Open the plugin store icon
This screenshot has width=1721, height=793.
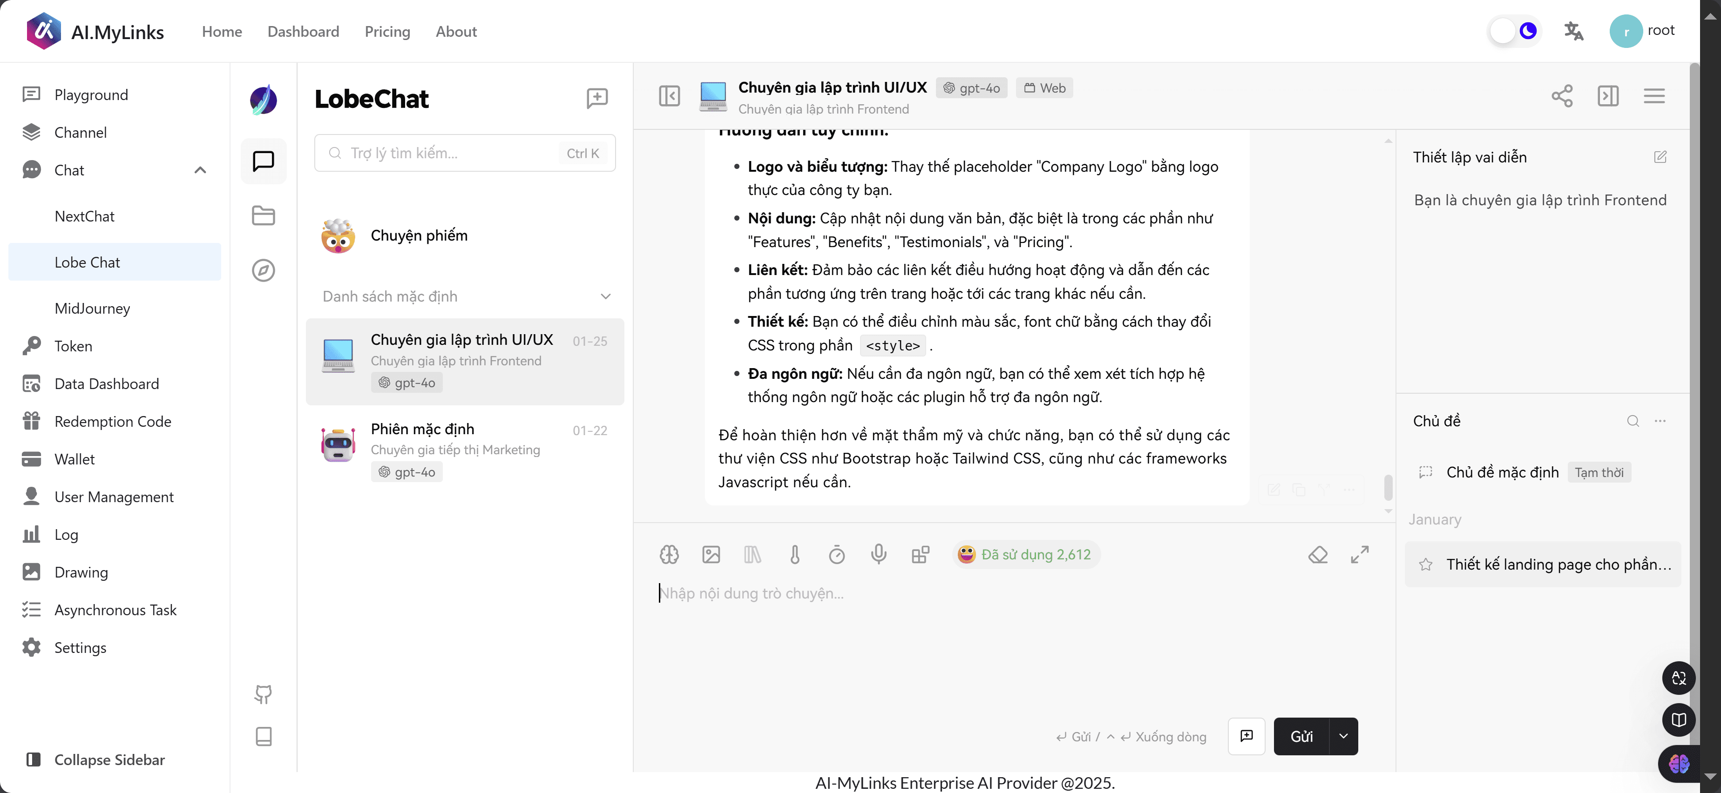[x=921, y=554]
